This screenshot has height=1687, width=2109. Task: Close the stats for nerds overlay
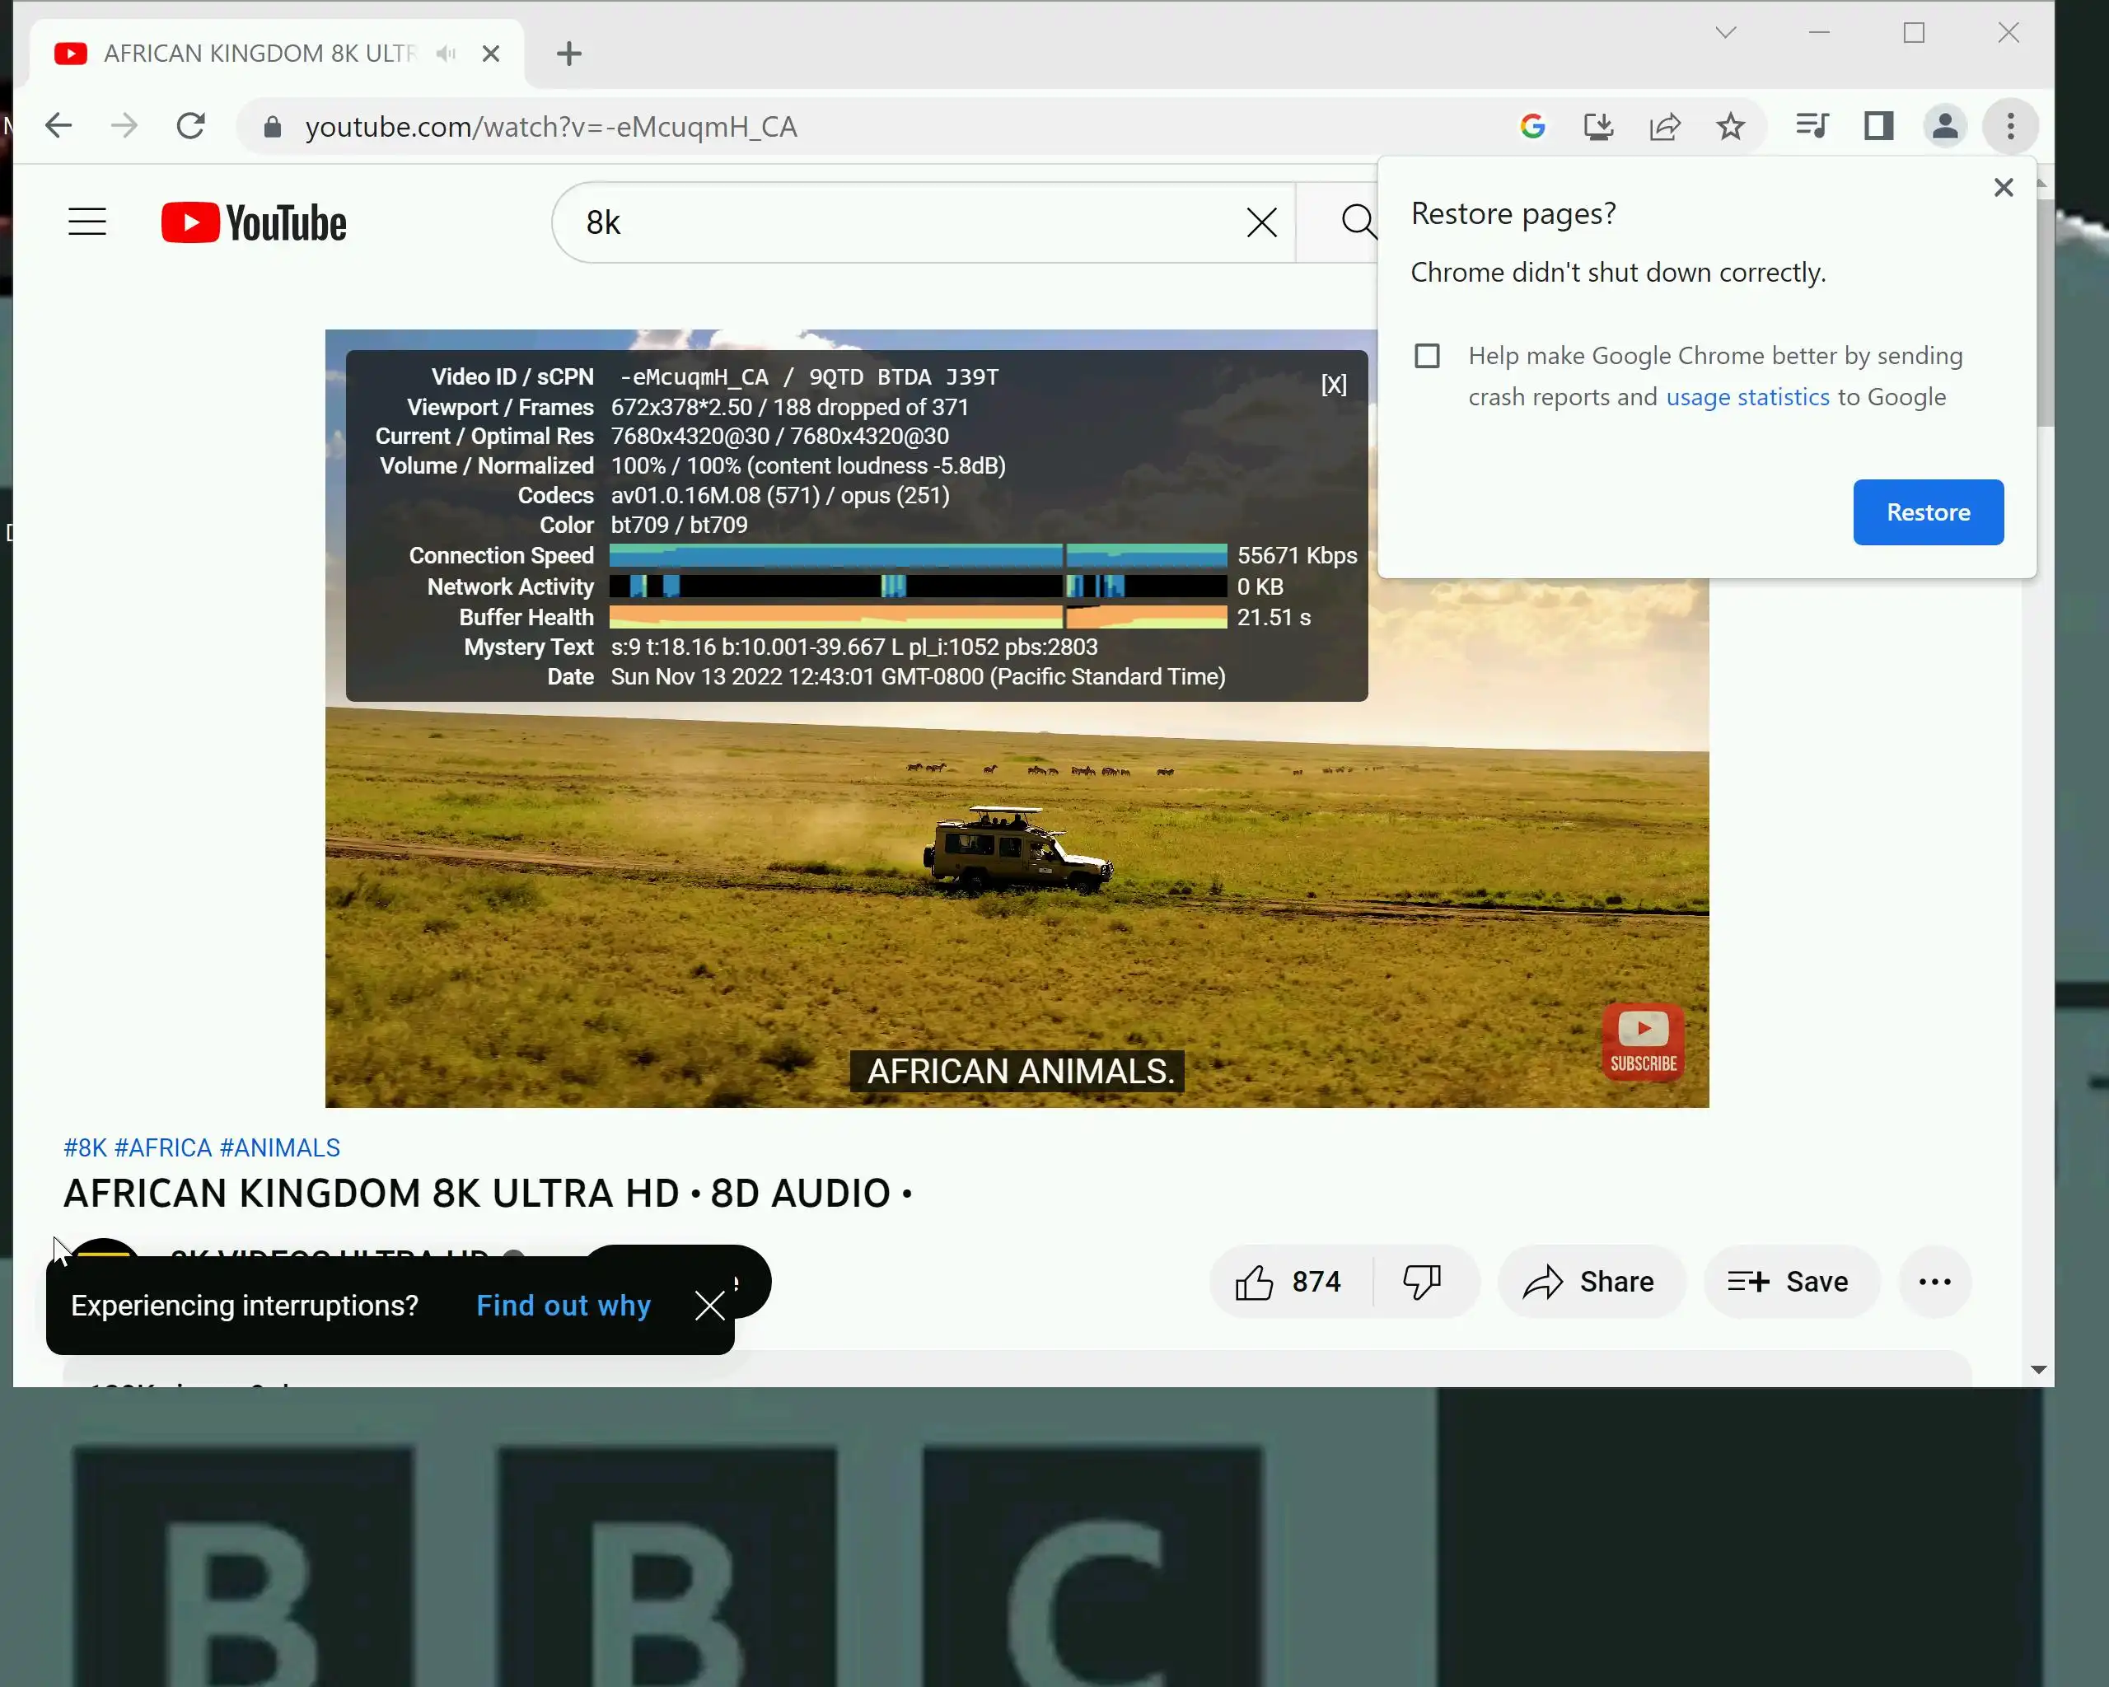point(1333,385)
